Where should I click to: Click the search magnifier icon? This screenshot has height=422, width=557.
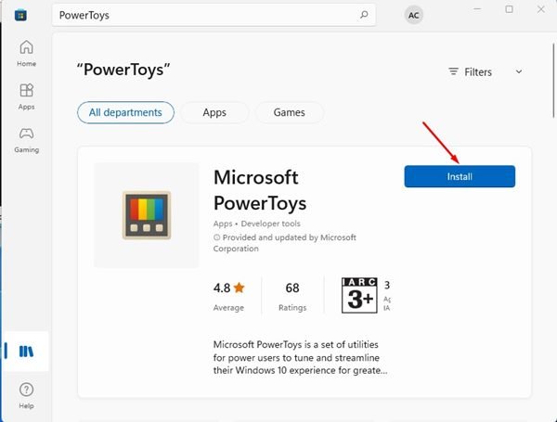pos(364,15)
